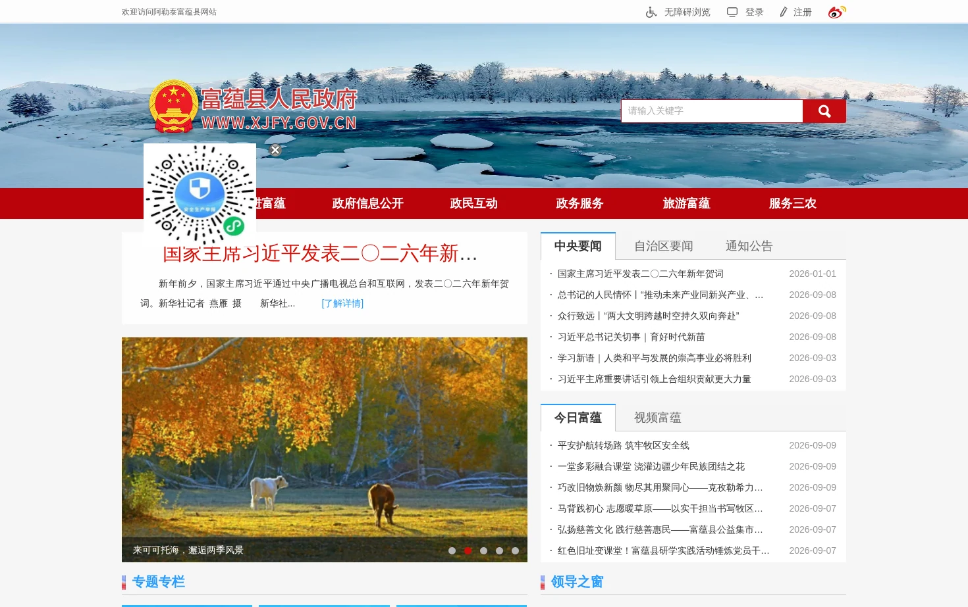The height and width of the screenshot is (607, 968).
Task: Switch to 通知公告 tab
Action: (x=749, y=246)
